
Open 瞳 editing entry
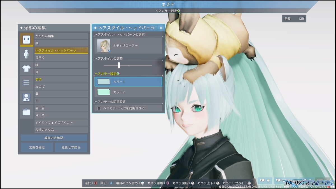point(61,65)
